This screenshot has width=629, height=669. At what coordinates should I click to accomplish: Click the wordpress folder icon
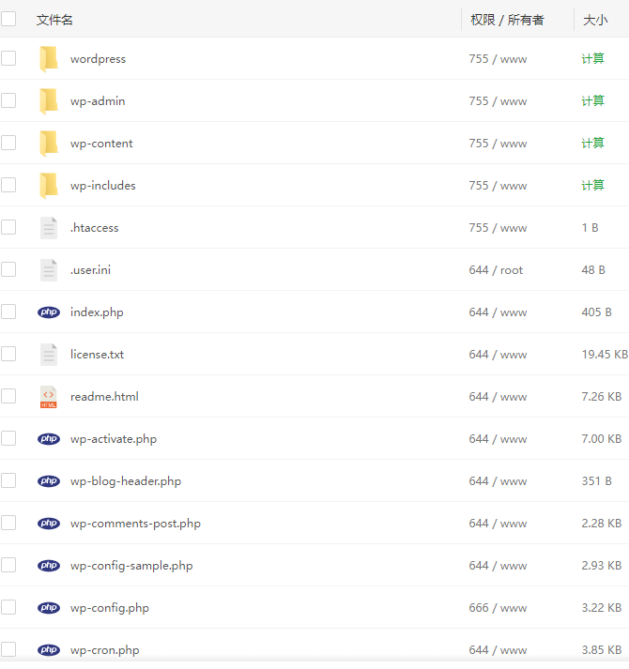pos(49,59)
